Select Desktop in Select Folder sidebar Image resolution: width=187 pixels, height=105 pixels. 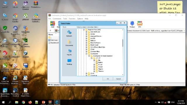click(69, 62)
